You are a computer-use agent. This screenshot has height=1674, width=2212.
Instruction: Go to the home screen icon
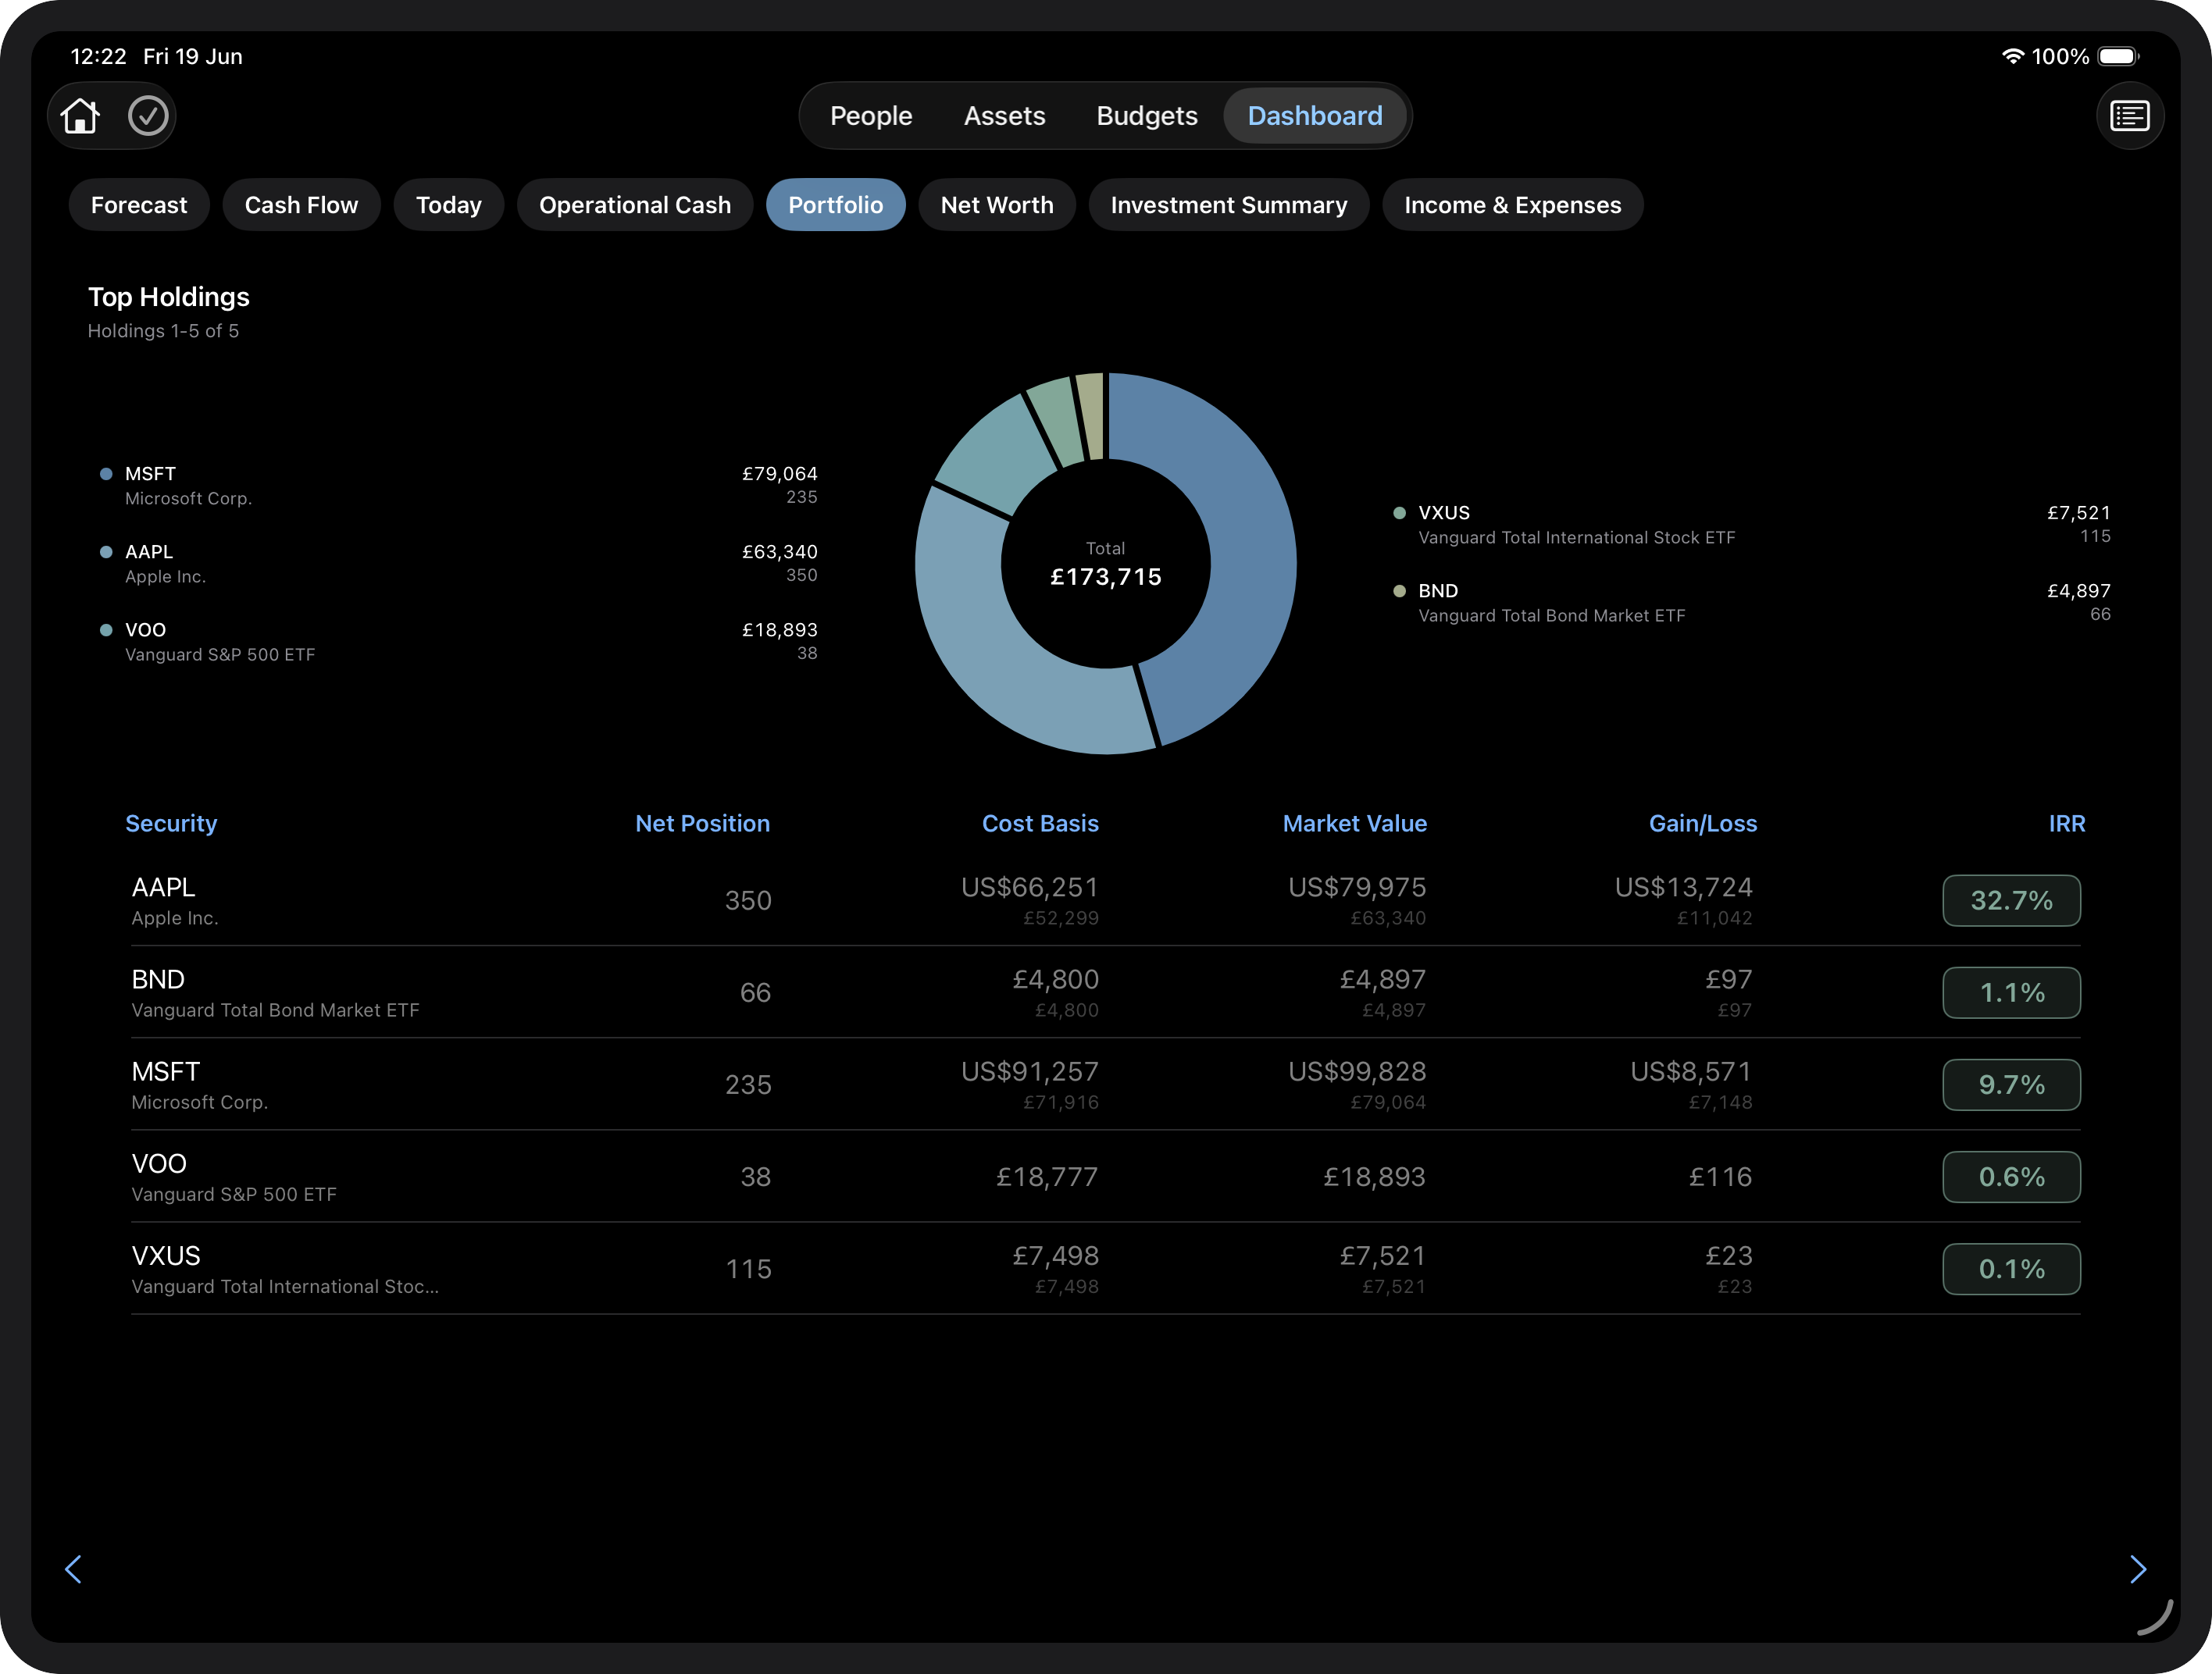(x=80, y=116)
